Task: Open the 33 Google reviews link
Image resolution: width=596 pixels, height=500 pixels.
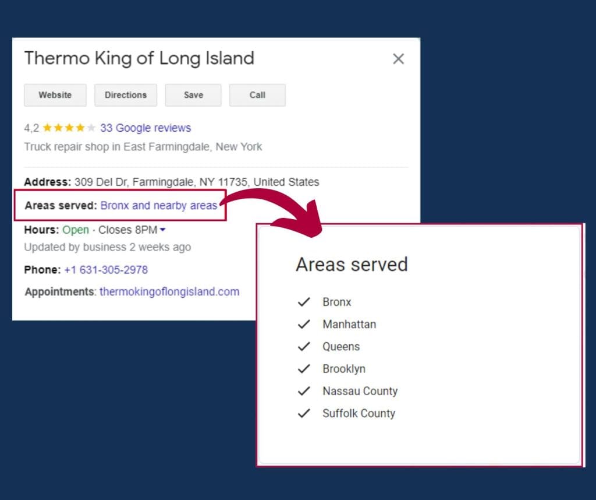Action: (x=146, y=128)
